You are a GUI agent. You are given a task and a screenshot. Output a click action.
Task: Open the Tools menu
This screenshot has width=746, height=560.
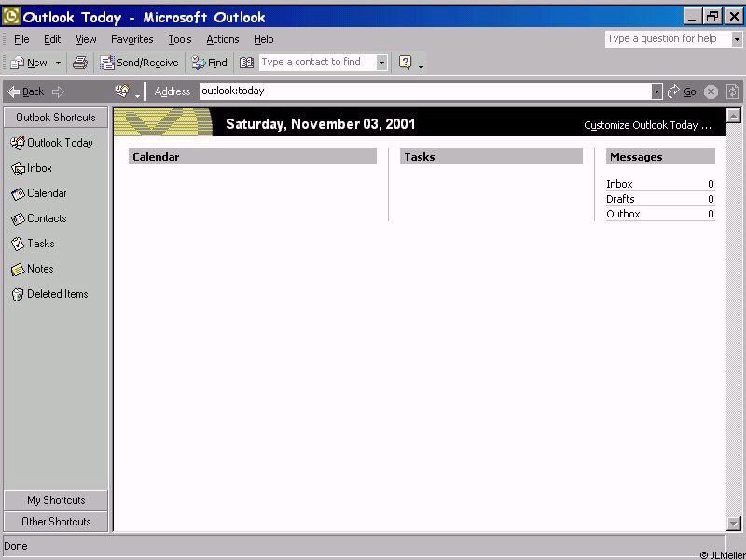pos(179,39)
